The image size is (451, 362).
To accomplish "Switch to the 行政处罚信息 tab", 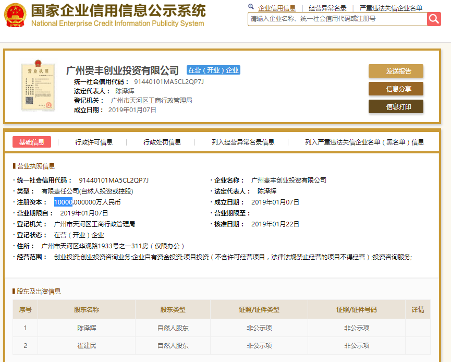I will (163, 141).
